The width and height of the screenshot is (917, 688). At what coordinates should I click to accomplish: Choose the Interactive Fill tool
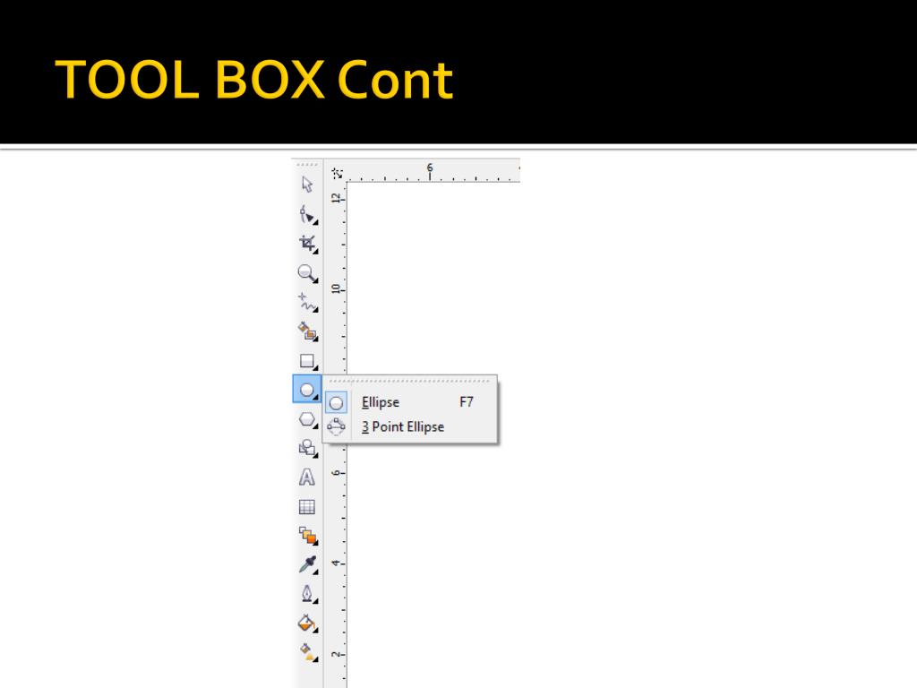coord(308,652)
